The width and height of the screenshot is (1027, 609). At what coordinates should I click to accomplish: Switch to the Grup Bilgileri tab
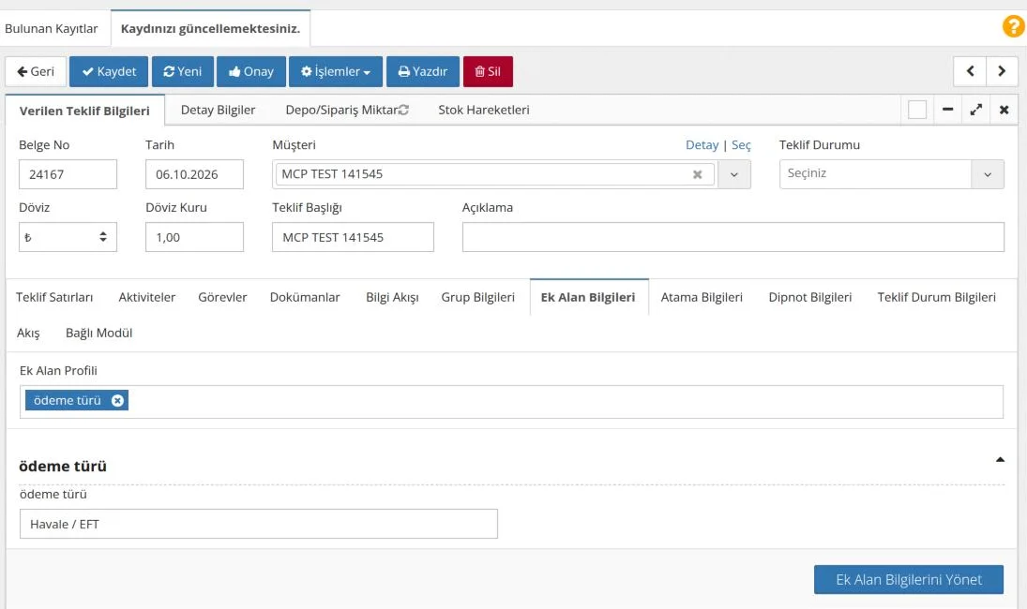click(x=478, y=297)
